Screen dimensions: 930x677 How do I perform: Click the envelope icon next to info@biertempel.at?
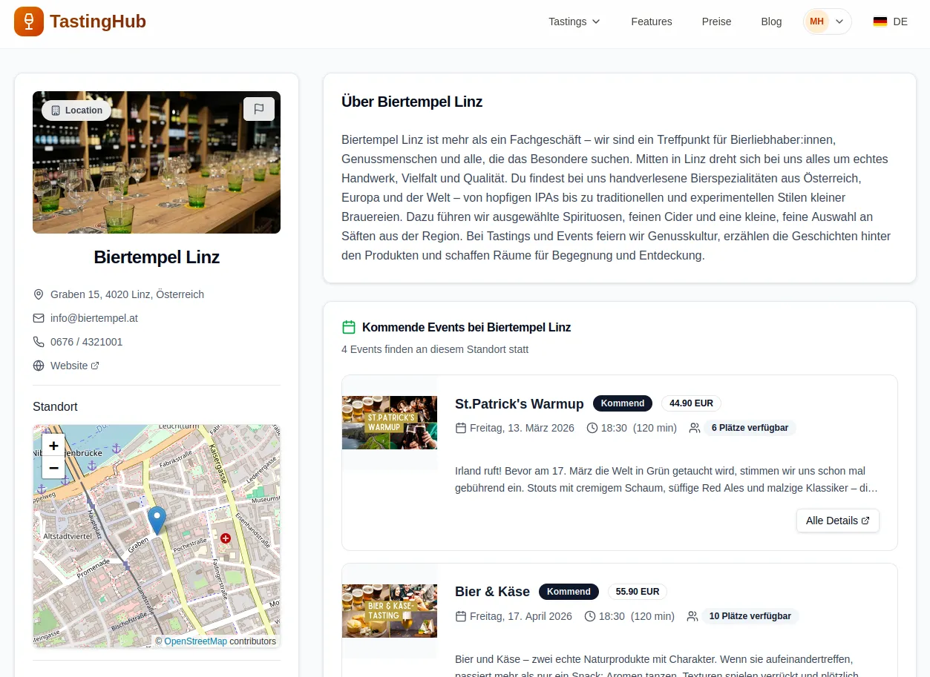tap(39, 318)
